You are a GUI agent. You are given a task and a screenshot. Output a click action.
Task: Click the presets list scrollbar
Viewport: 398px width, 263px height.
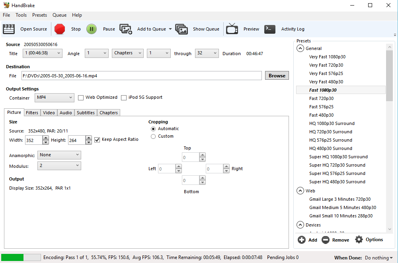coord(389,76)
